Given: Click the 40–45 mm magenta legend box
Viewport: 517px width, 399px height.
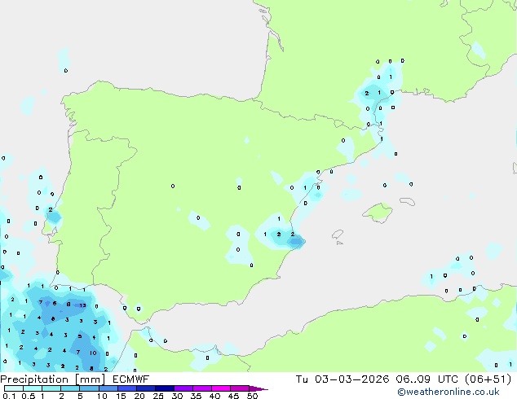Looking at the screenshot, I should pyautogui.click(x=221, y=388).
